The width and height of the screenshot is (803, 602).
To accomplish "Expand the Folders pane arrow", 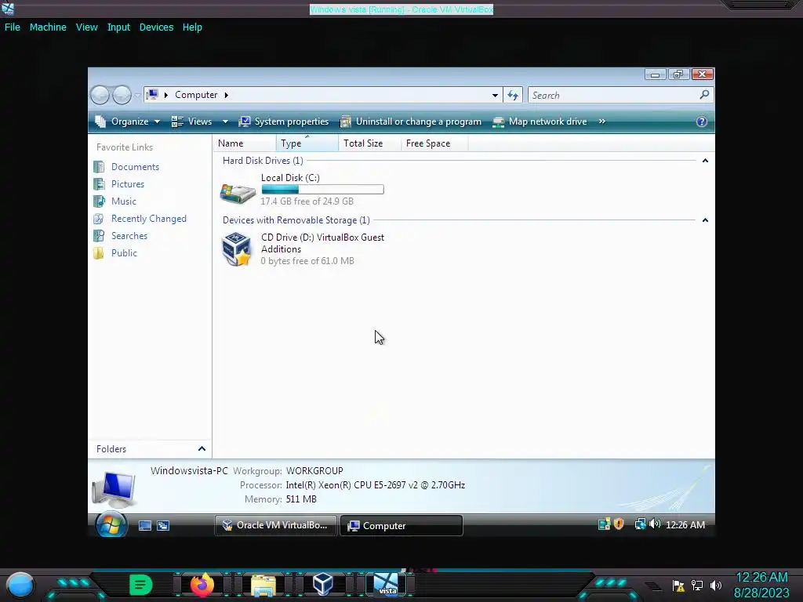I will pyautogui.click(x=202, y=449).
